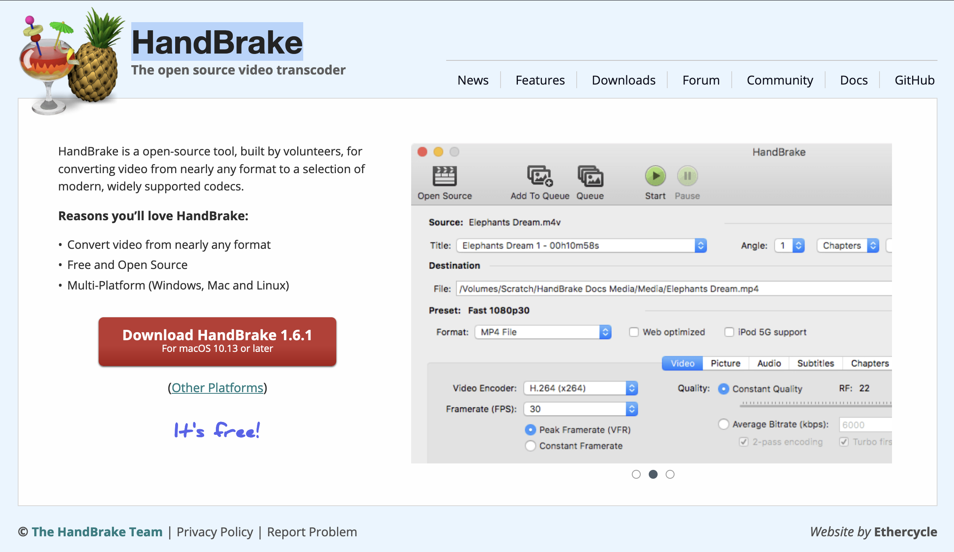Select the Average Bitrate radio option

click(x=724, y=424)
